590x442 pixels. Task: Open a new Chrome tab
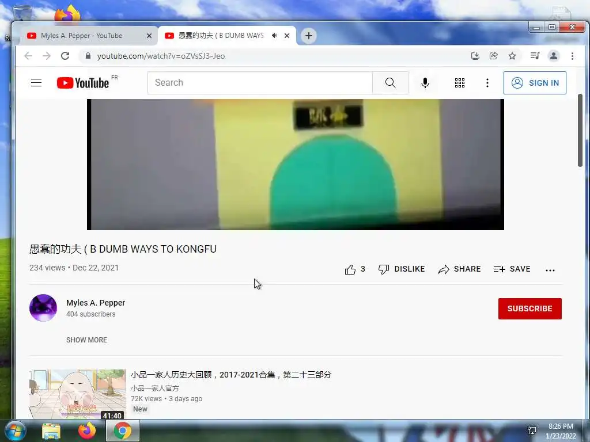pyautogui.click(x=309, y=36)
